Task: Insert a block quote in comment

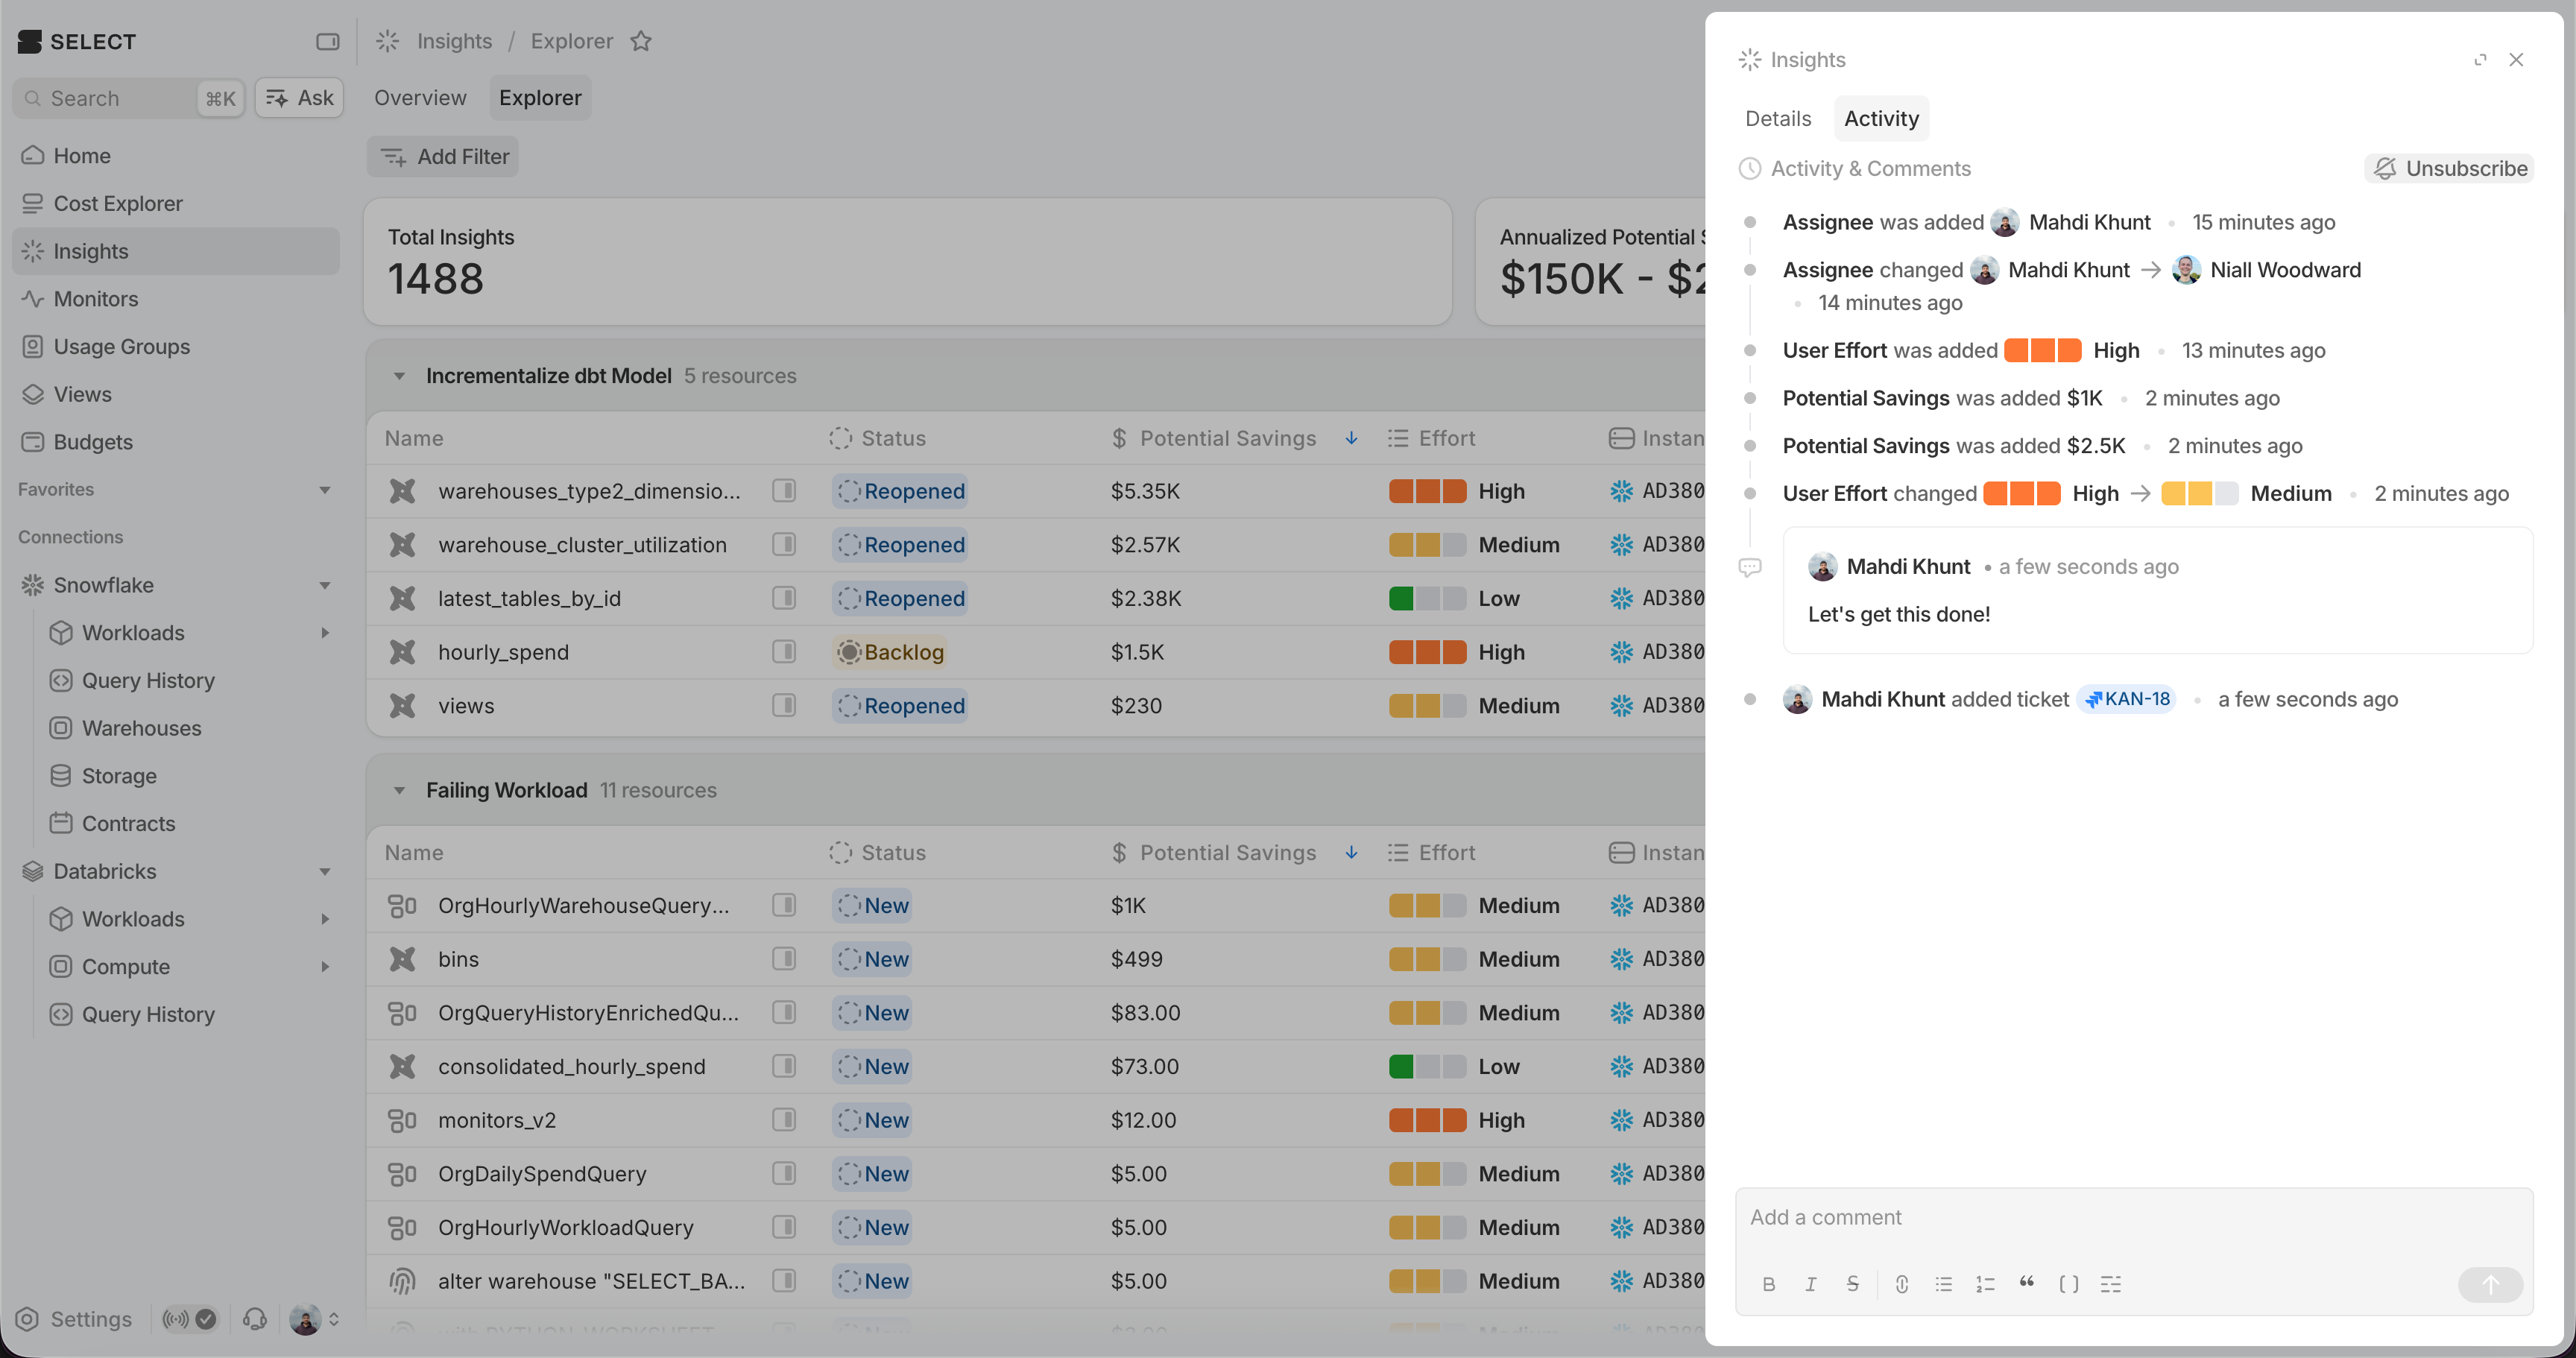Action: coord(2026,1284)
